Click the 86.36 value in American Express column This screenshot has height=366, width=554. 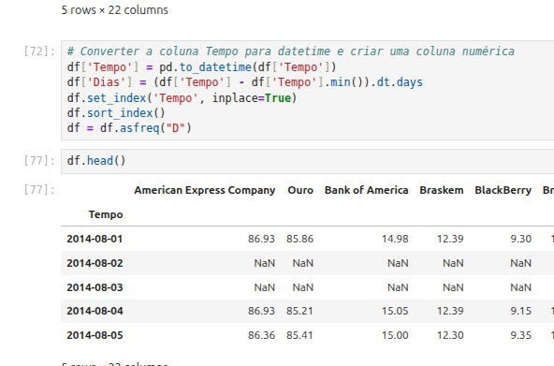pyautogui.click(x=261, y=335)
